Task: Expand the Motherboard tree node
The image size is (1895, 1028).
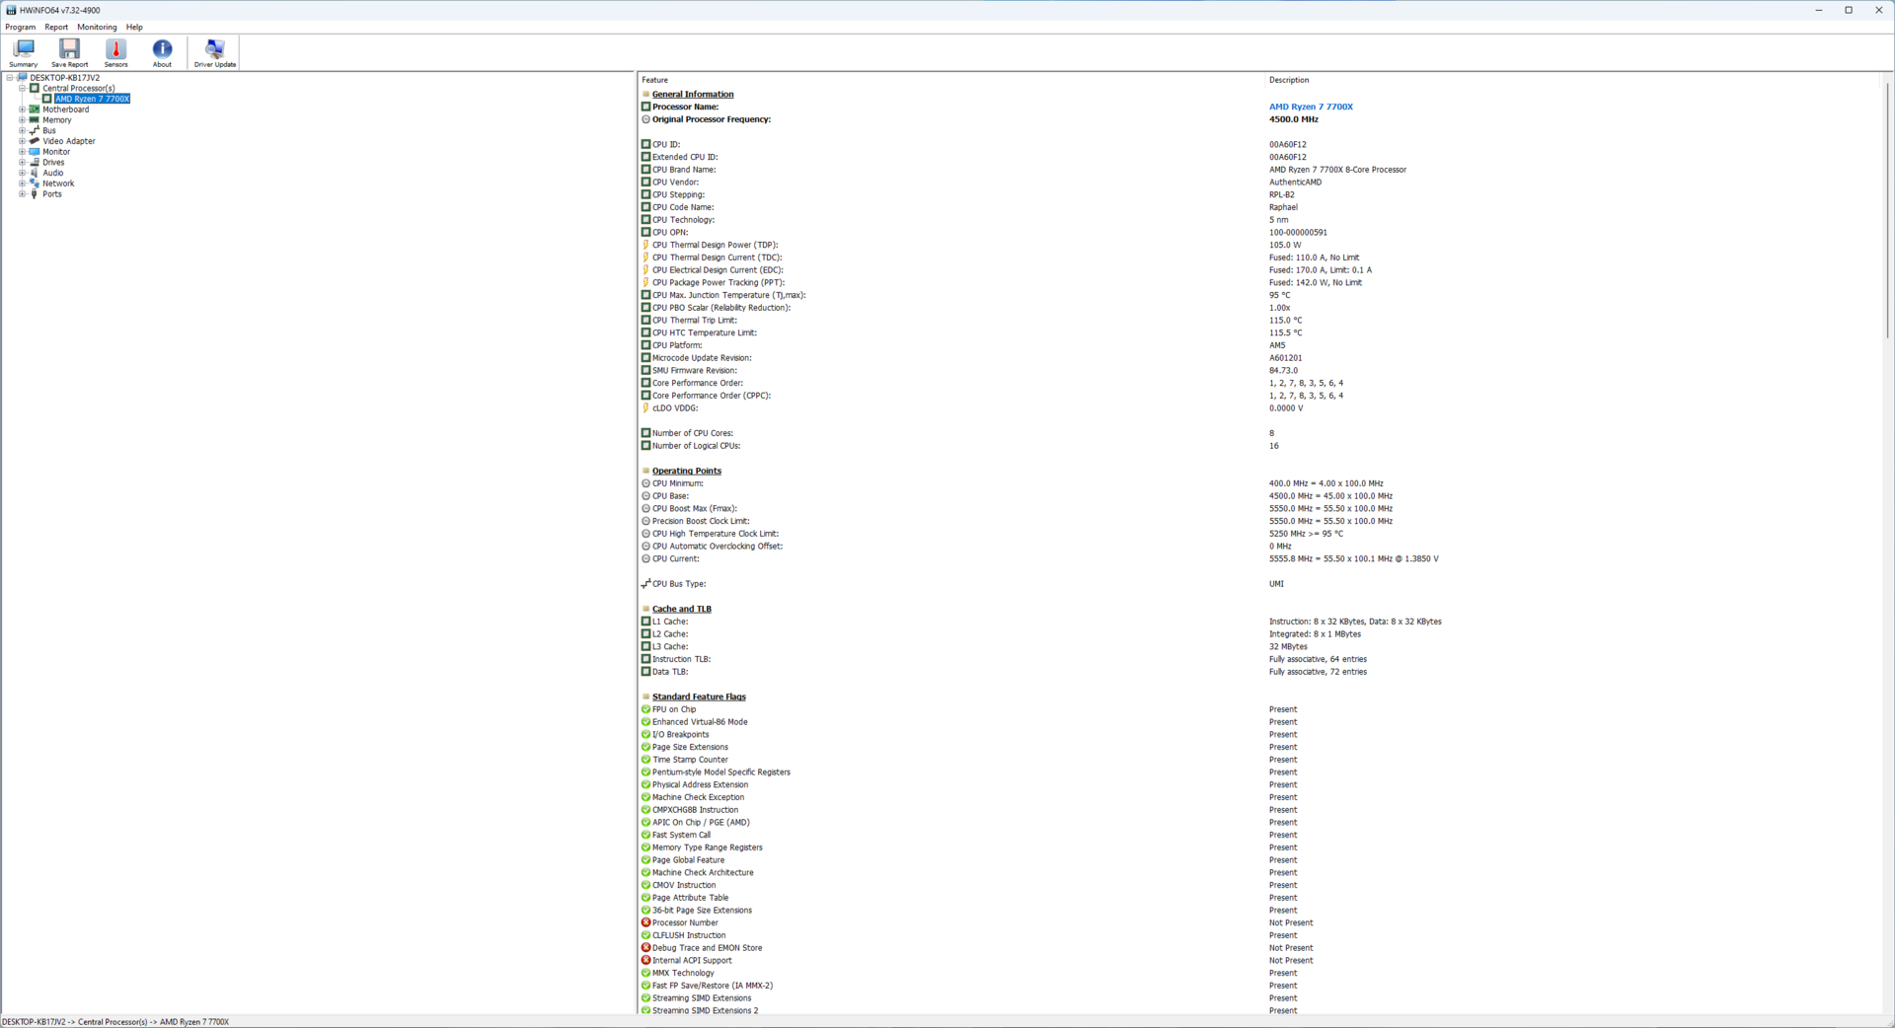Action: point(22,110)
